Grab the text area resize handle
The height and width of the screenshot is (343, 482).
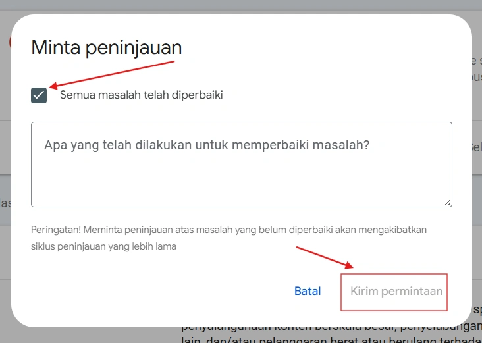click(448, 203)
